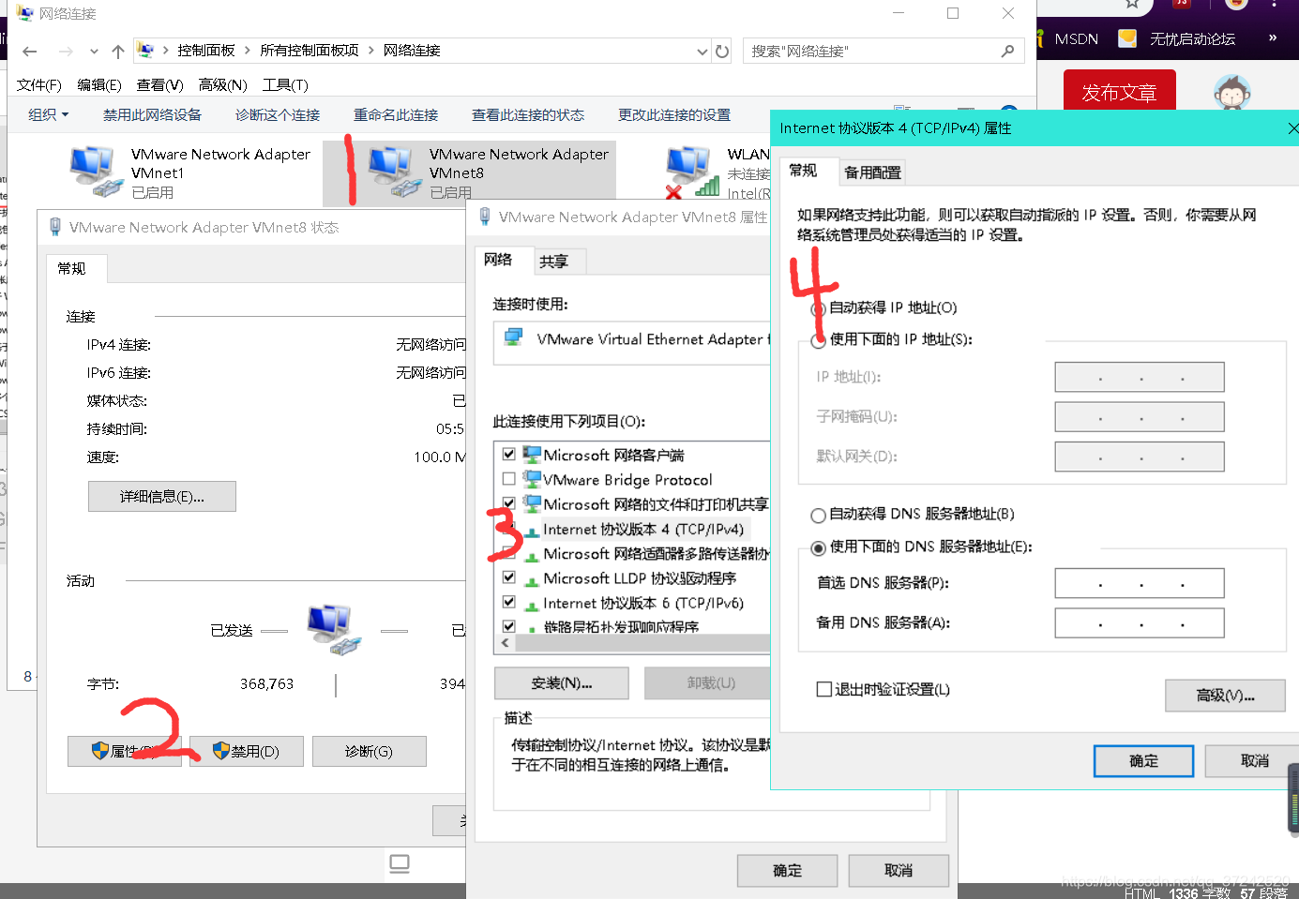Click the Refresh button beside the address bar
Image resolution: width=1299 pixels, height=899 pixels.
(722, 52)
